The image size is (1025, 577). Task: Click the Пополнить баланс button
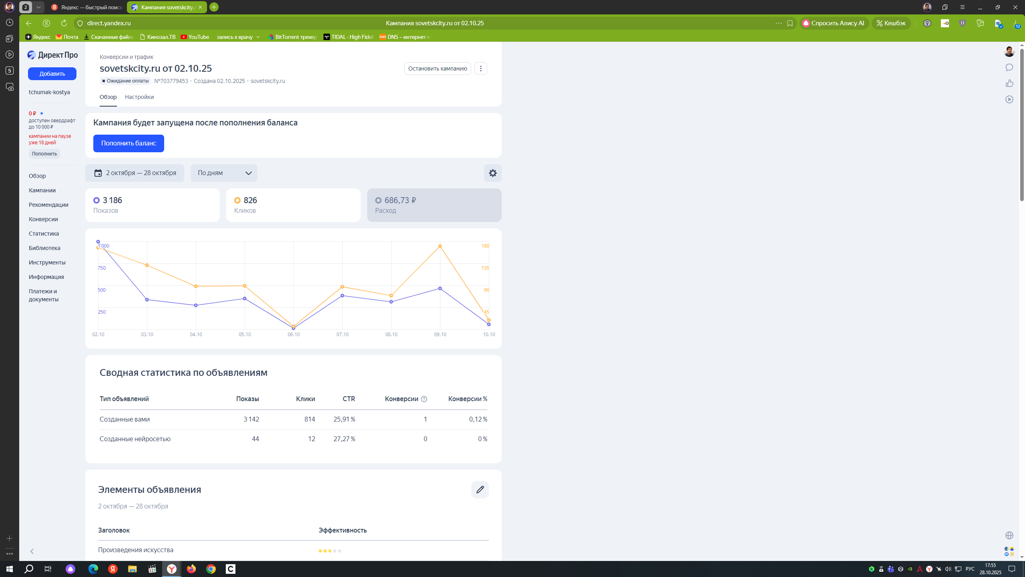tap(129, 143)
